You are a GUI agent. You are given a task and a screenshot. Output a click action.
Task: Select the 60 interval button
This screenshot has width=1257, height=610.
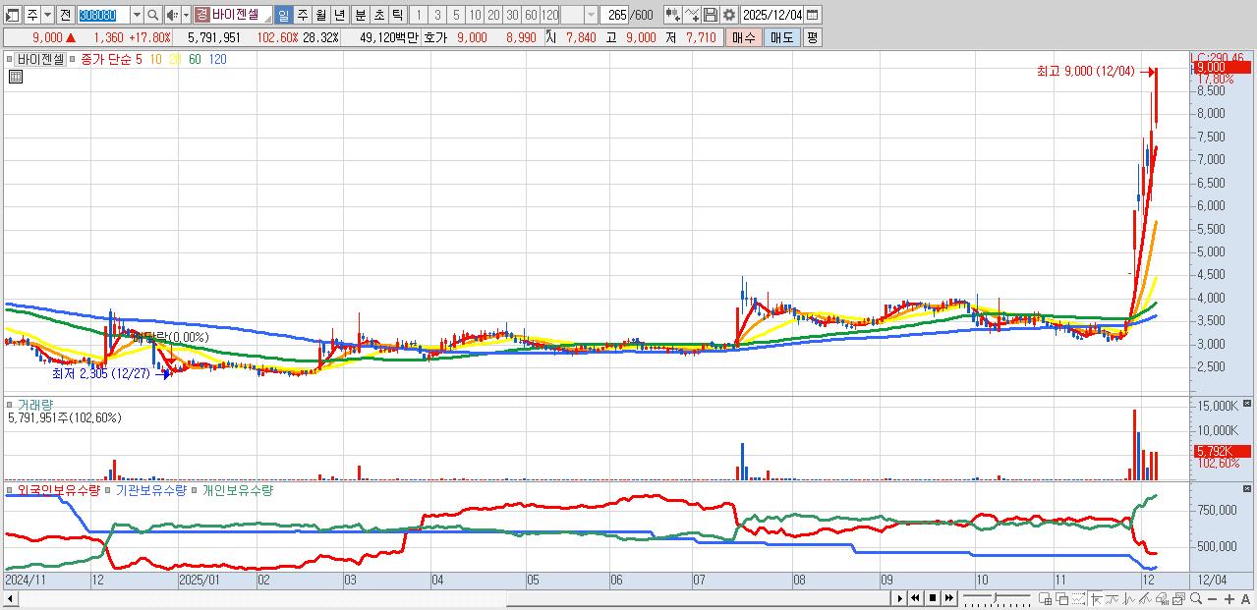click(531, 15)
